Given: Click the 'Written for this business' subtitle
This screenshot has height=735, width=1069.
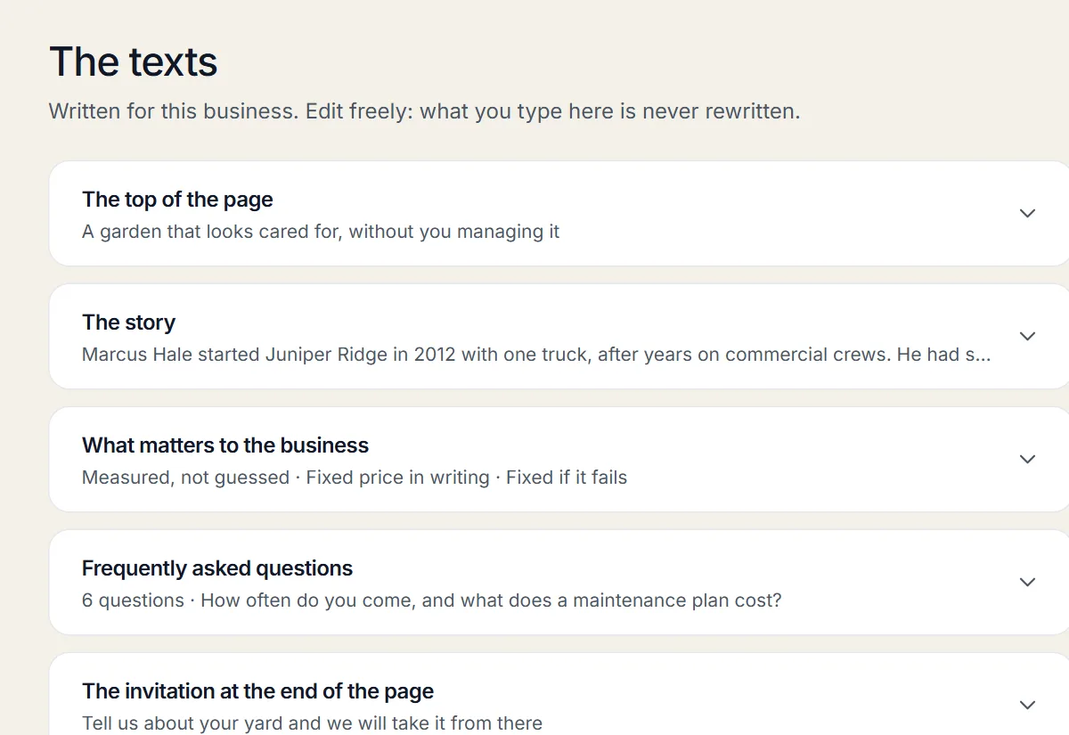Looking at the screenshot, I should point(424,112).
